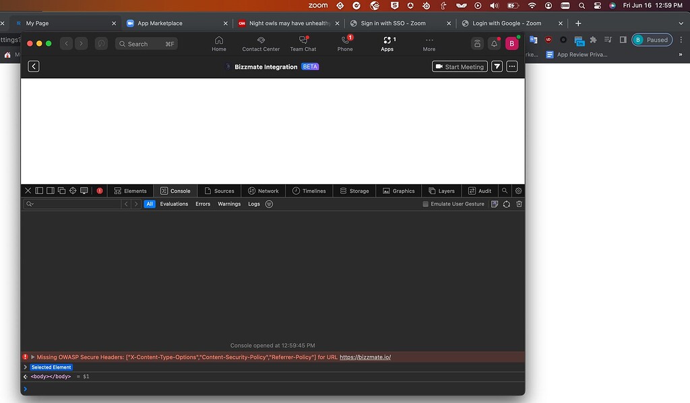Clear the console with trash icon
This screenshot has height=403, width=690.
pyautogui.click(x=518, y=204)
